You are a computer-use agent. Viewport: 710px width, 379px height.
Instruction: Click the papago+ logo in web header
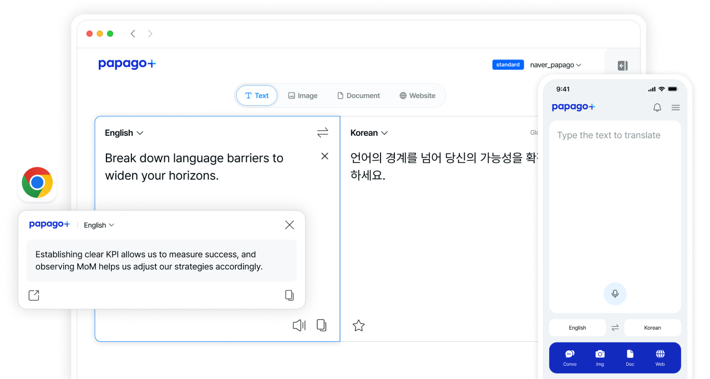click(127, 64)
